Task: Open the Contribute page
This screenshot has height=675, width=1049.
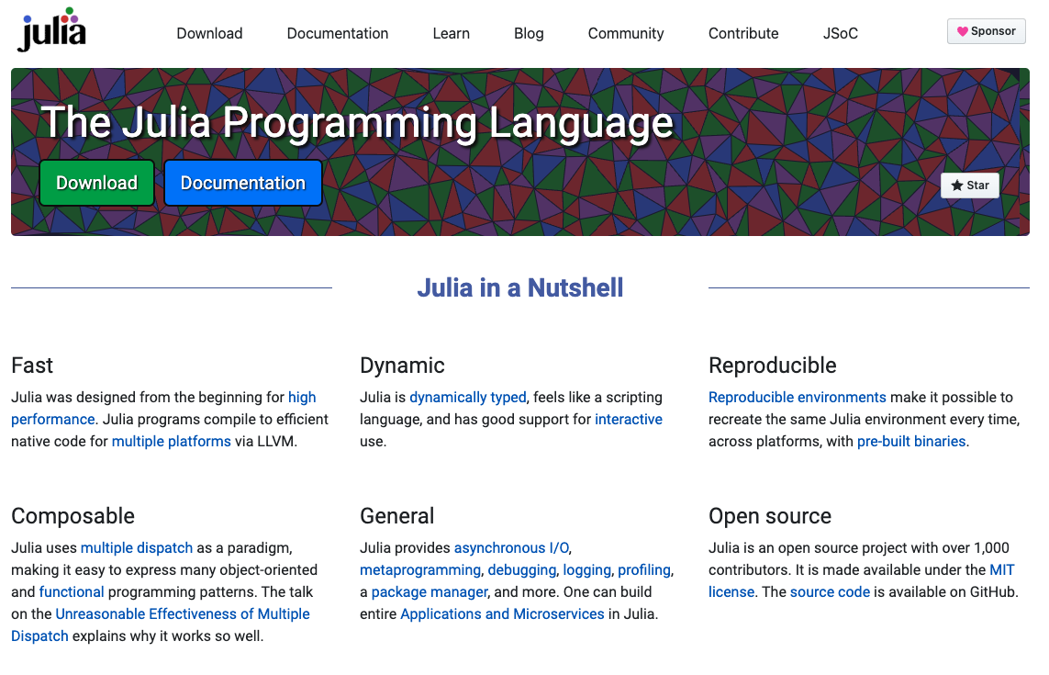Action: point(742,33)
